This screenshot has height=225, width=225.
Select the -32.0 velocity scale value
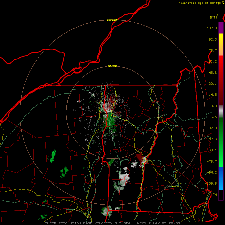212,128
